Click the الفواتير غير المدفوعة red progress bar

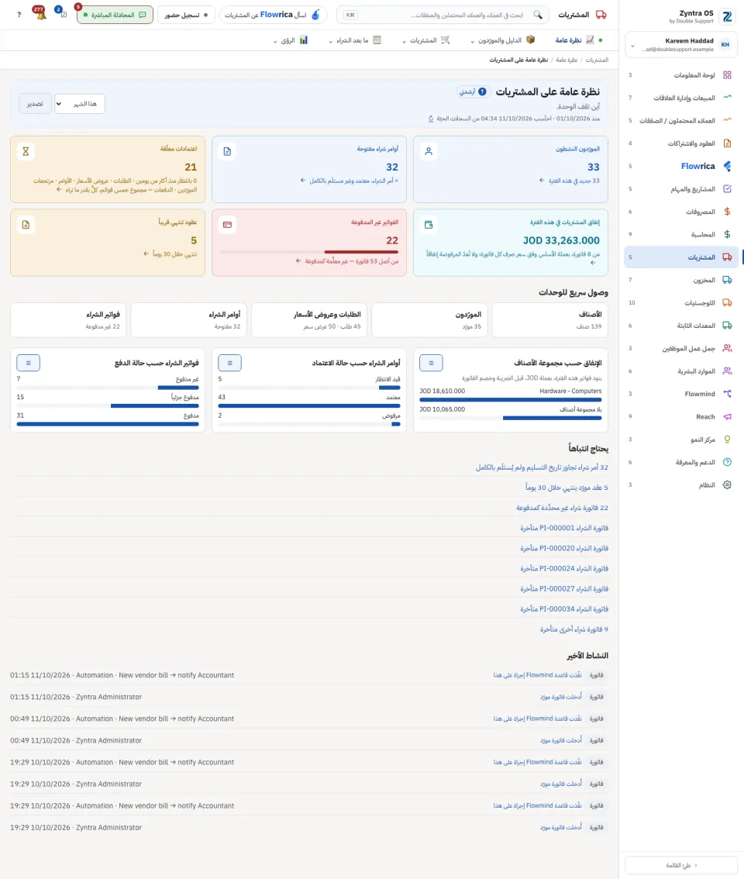coord(309,252)
